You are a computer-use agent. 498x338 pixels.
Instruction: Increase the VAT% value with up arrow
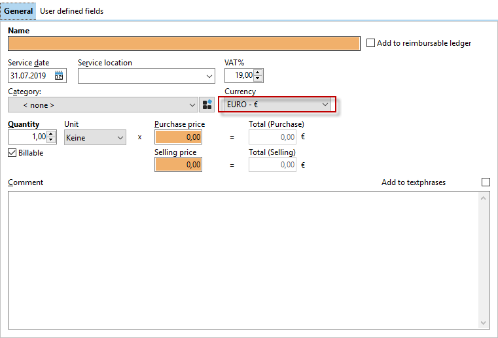(258, 73)
